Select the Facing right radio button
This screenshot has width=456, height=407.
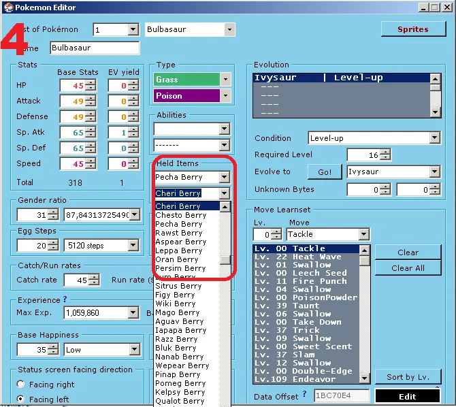coord(20,385)
